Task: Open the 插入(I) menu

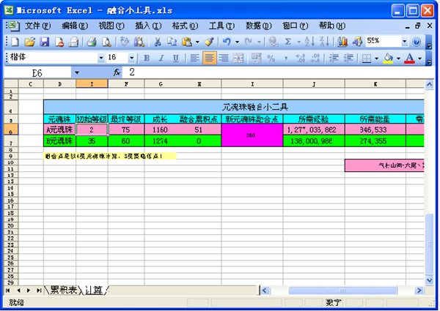Action: tap(148, 26)
